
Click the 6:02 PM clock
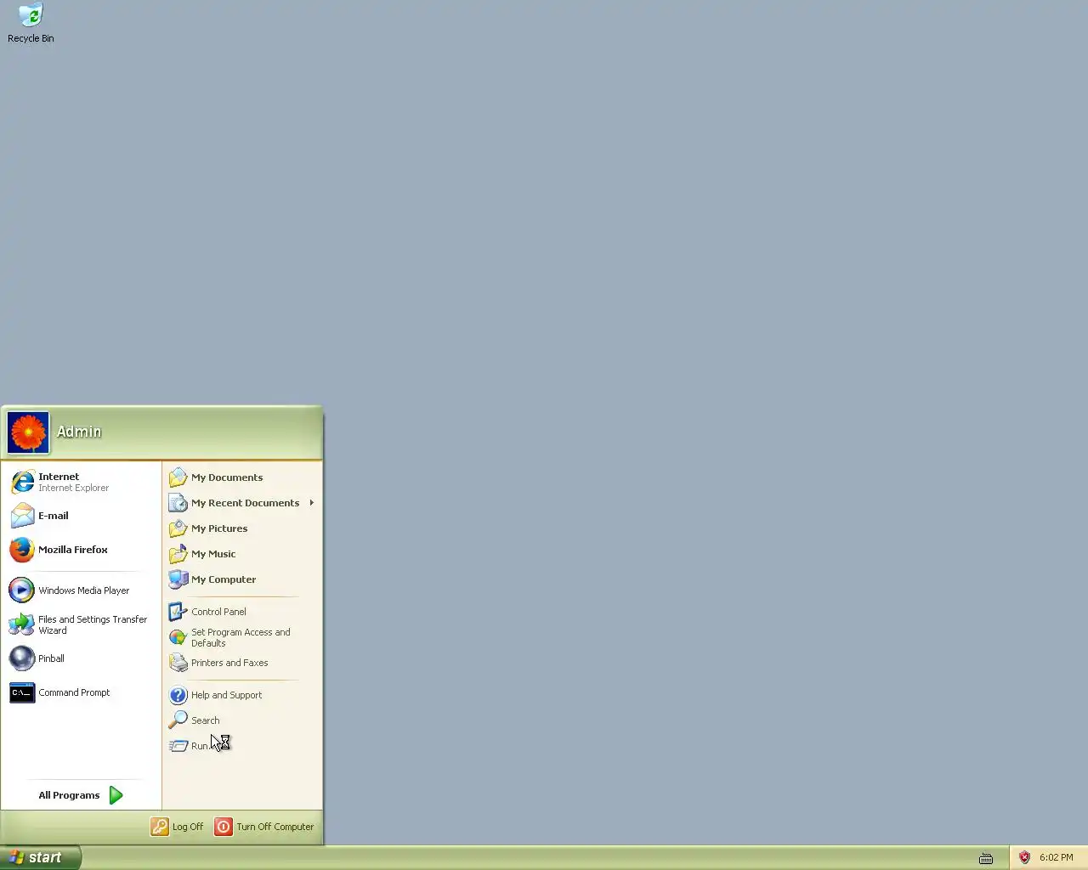tap(1057, 857)
